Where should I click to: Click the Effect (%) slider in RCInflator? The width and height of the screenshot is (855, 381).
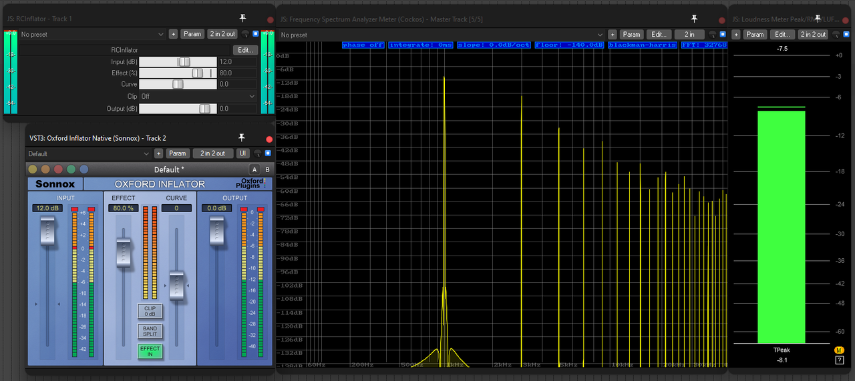[178, 73]
